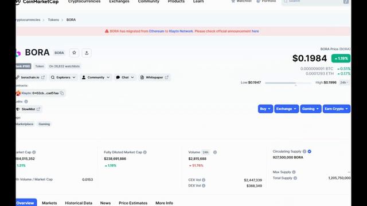367x206 pixels.
Task: Change the Volume 24h timeframe selector
Action: (206, 152)
